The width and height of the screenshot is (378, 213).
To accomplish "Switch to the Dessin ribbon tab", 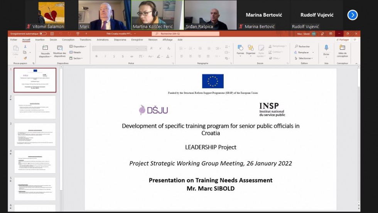I will 53,40.
